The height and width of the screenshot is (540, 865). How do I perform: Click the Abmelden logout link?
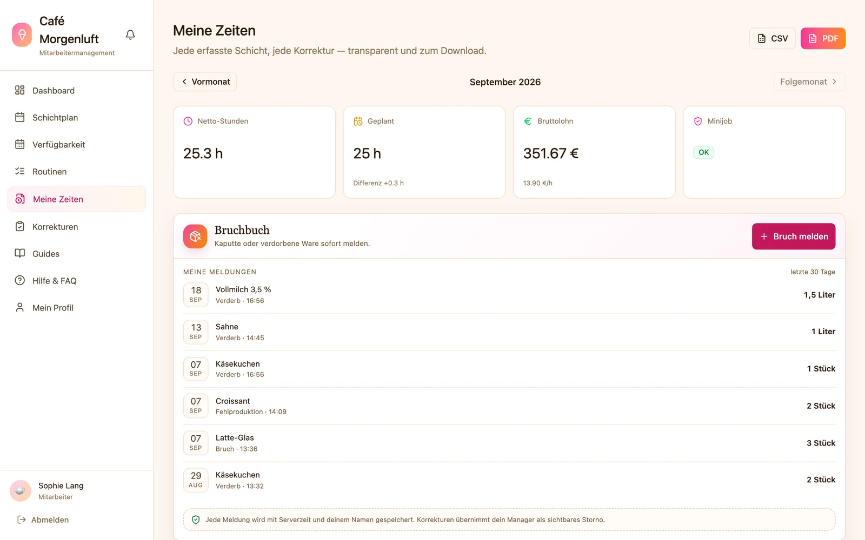click(x=43, y=519)
